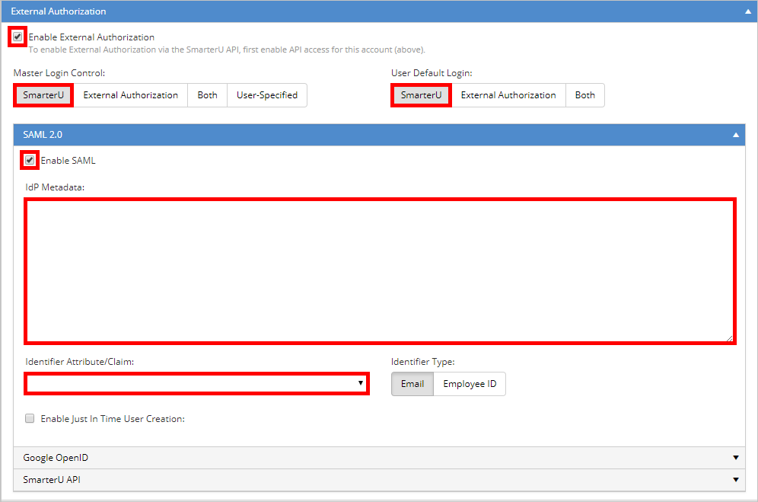Select SmarterU under User Default Login
Viewport: 758px width, 502px height.
pos(421,95)
